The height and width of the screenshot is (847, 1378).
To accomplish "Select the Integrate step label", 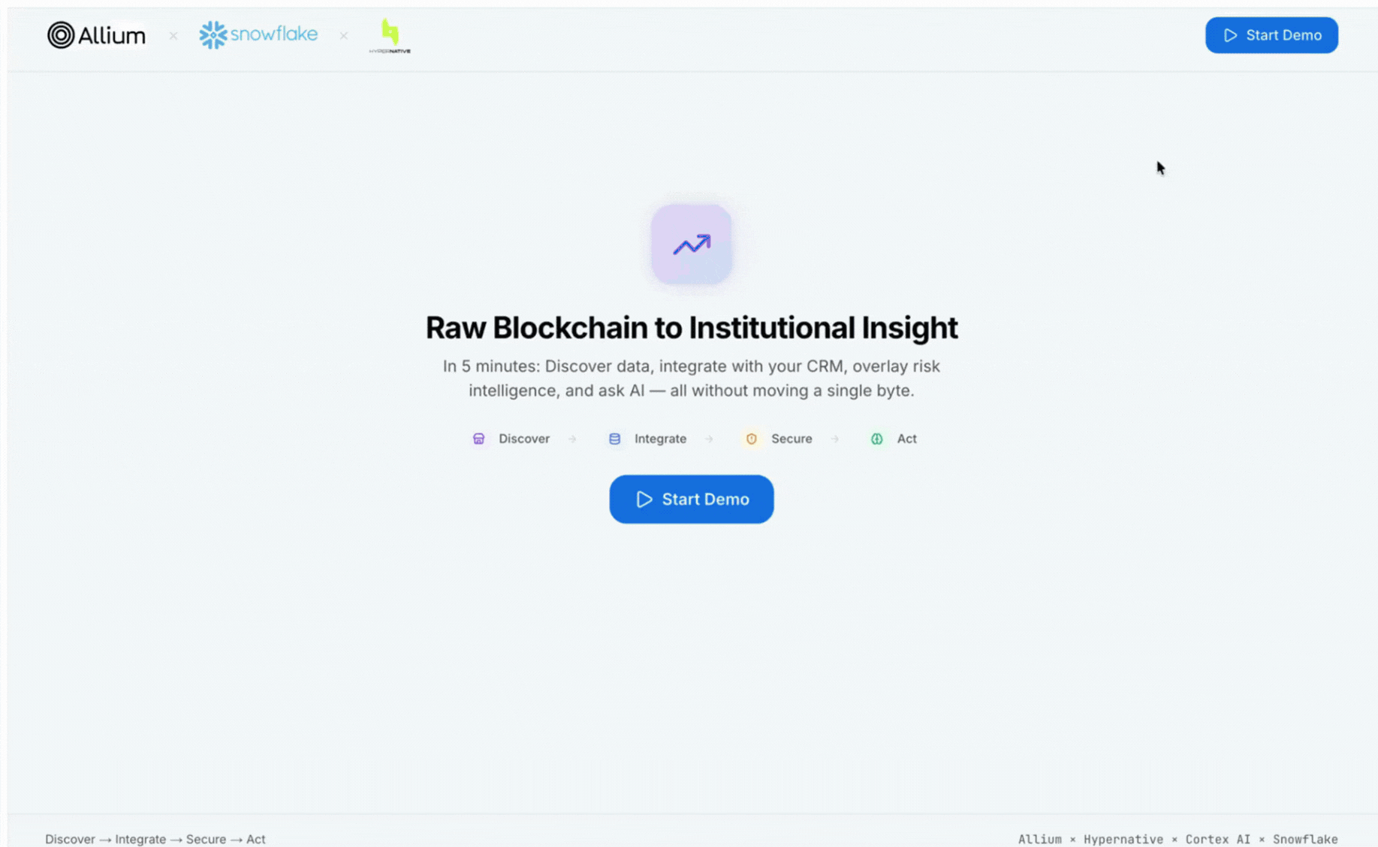I will tap(660, 439).
